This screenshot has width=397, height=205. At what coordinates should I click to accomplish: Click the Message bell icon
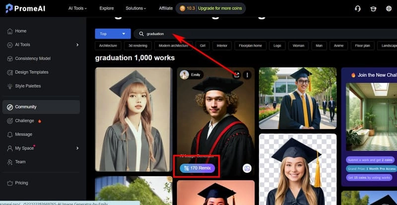pyautogui.click(x=10, y=135)
